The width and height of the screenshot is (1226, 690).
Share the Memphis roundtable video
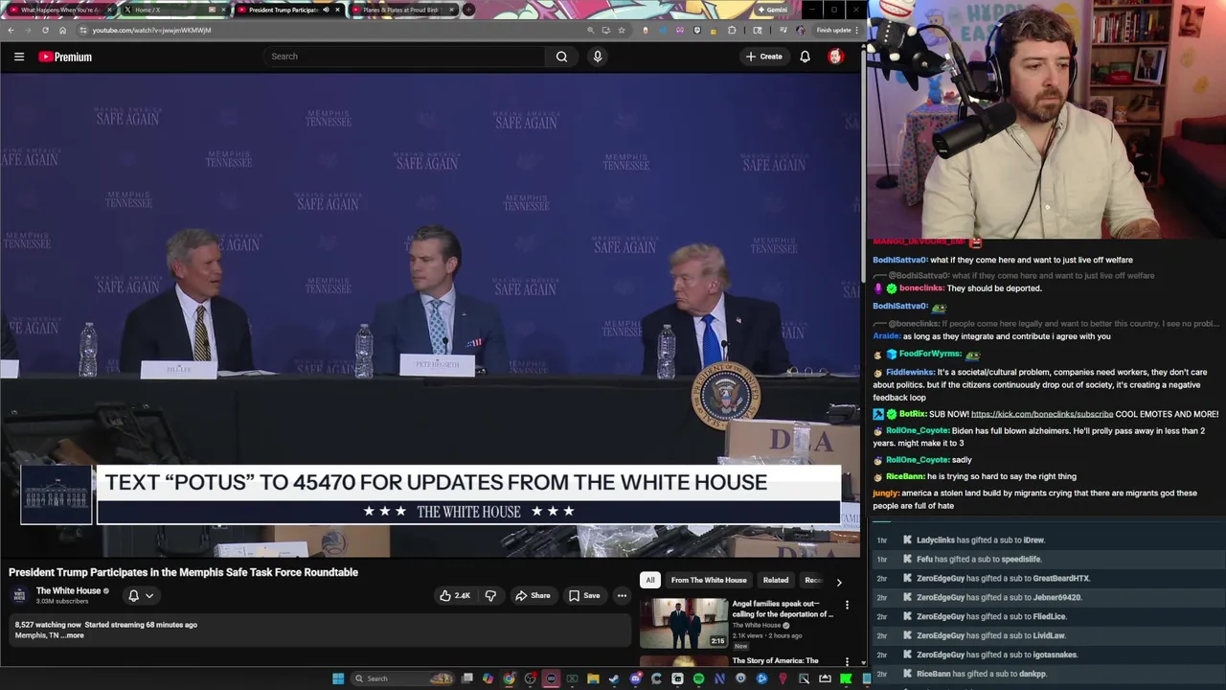click(533, 595)
